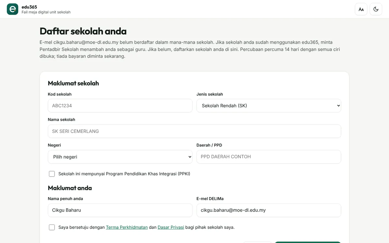Click the edu365 logo icon
This screenshot has height=243, width=389.
(13, 9)
